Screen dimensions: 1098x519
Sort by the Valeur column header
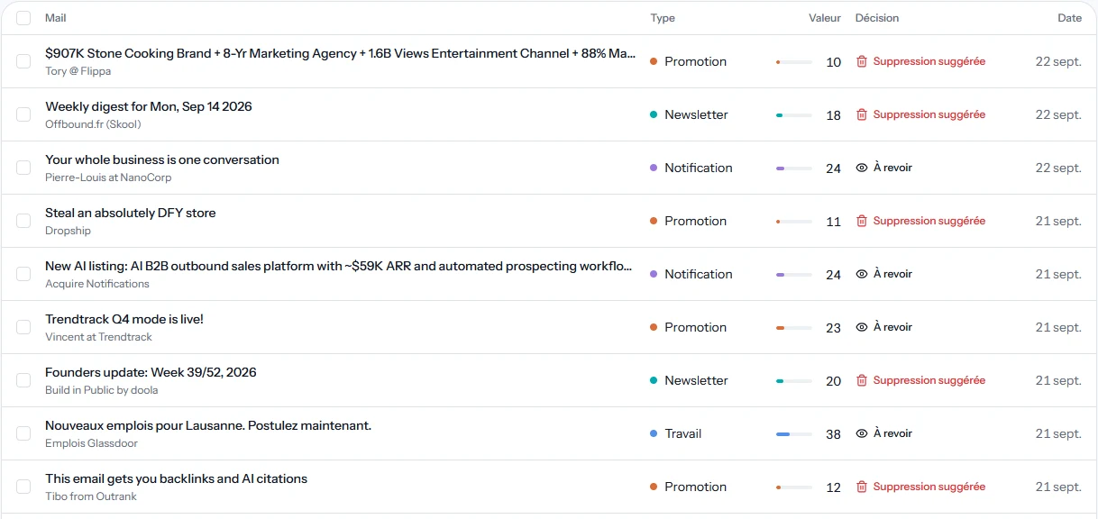[825, 18]
